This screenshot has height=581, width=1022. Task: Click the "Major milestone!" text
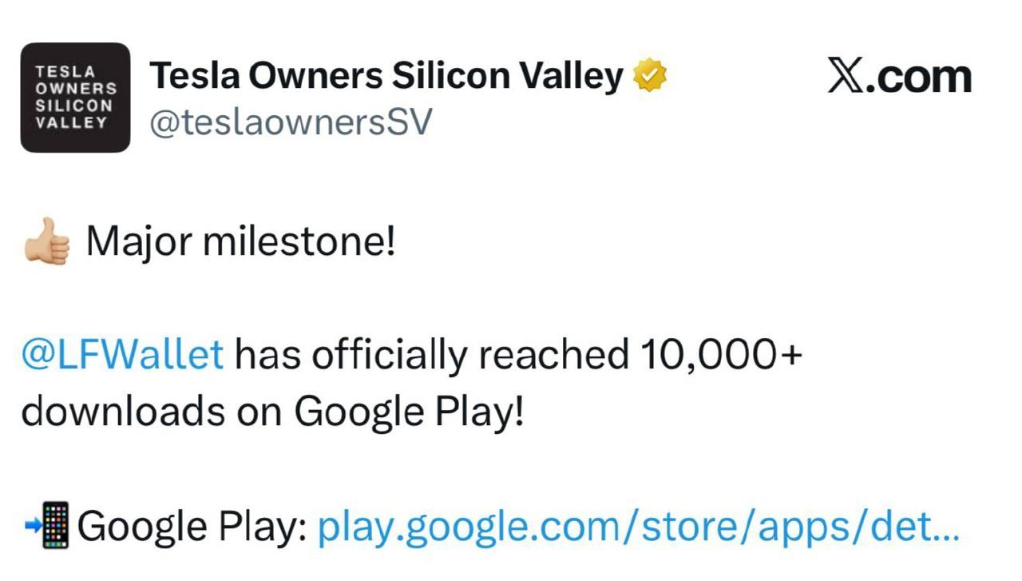(240, 241)
